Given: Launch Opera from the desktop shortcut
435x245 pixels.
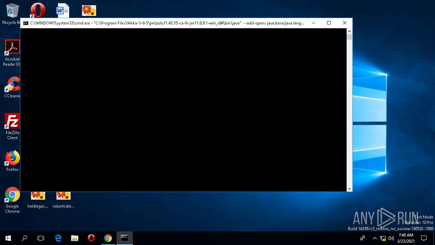Looking at the screenshot, I should [38, 10].
